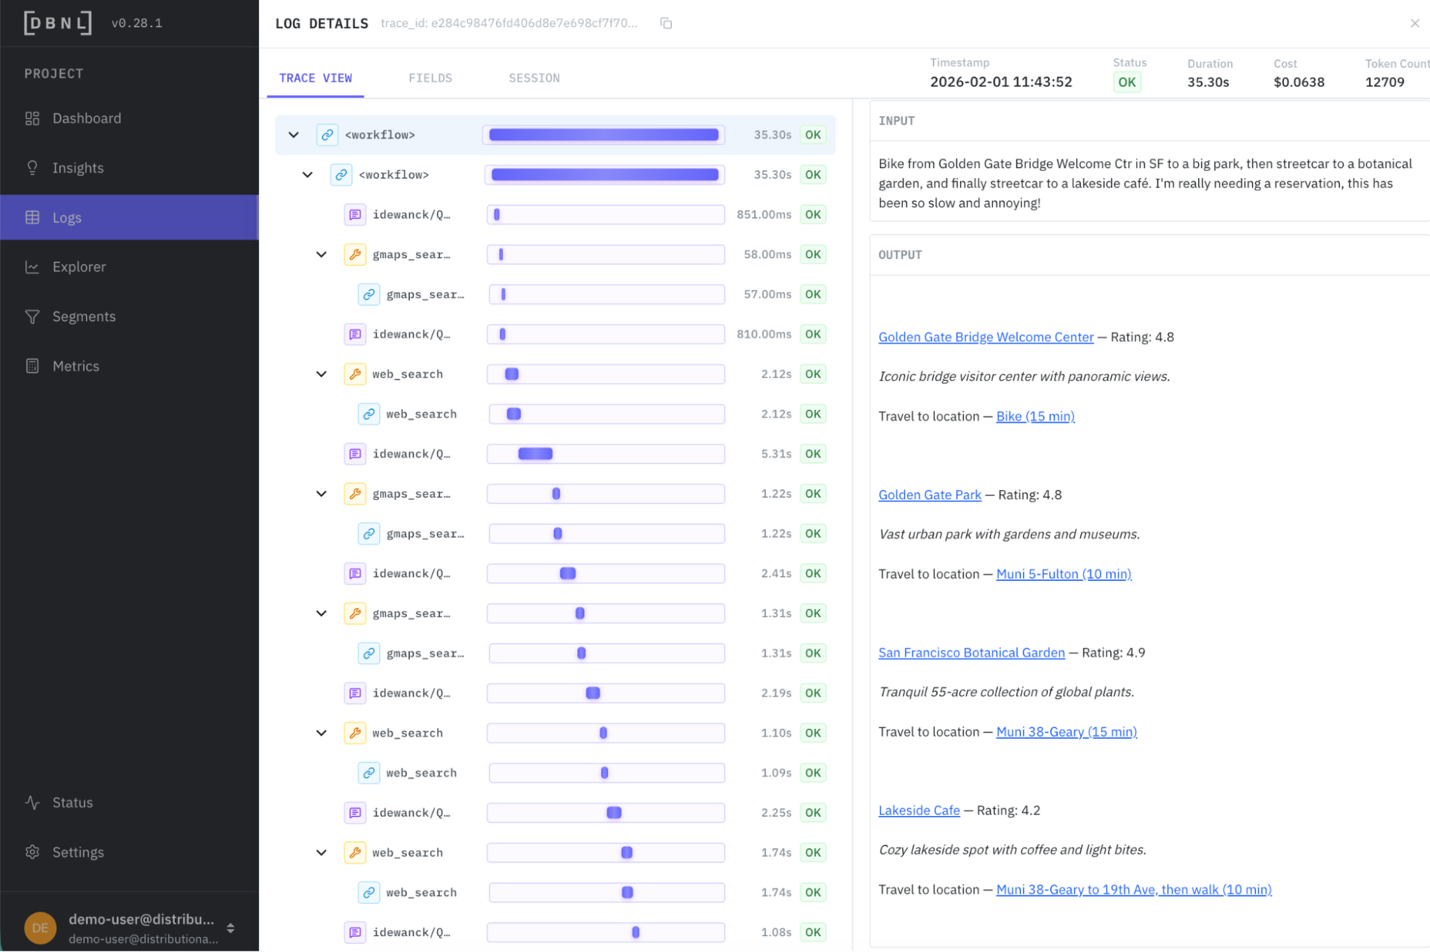
Task: Collapse the 2.12s web_search tool span
Action: click(321, 374)
